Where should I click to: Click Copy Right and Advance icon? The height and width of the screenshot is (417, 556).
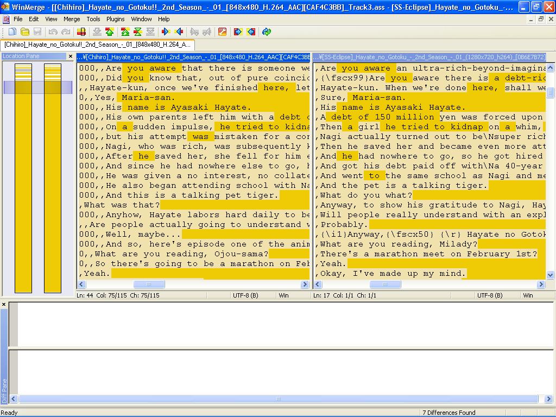pyautogui.click(x=194, y=32)
